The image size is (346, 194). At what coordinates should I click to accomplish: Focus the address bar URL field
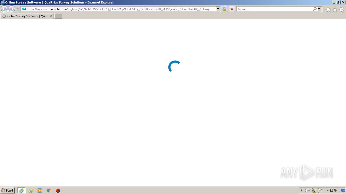click(121, 9)
